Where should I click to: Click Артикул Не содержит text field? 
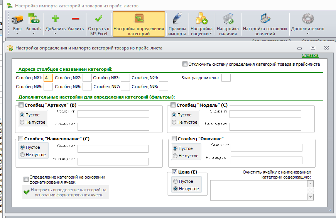pyautogui.click(x=113, y=127)
